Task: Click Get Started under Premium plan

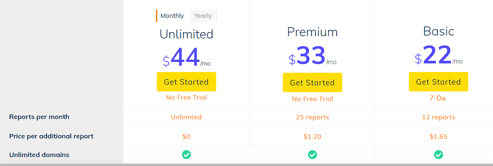Action: pos(312,82)
